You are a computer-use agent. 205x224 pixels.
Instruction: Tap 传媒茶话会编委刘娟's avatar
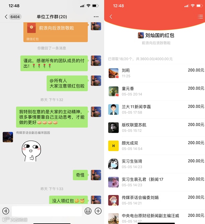click(x=114, y=200)
